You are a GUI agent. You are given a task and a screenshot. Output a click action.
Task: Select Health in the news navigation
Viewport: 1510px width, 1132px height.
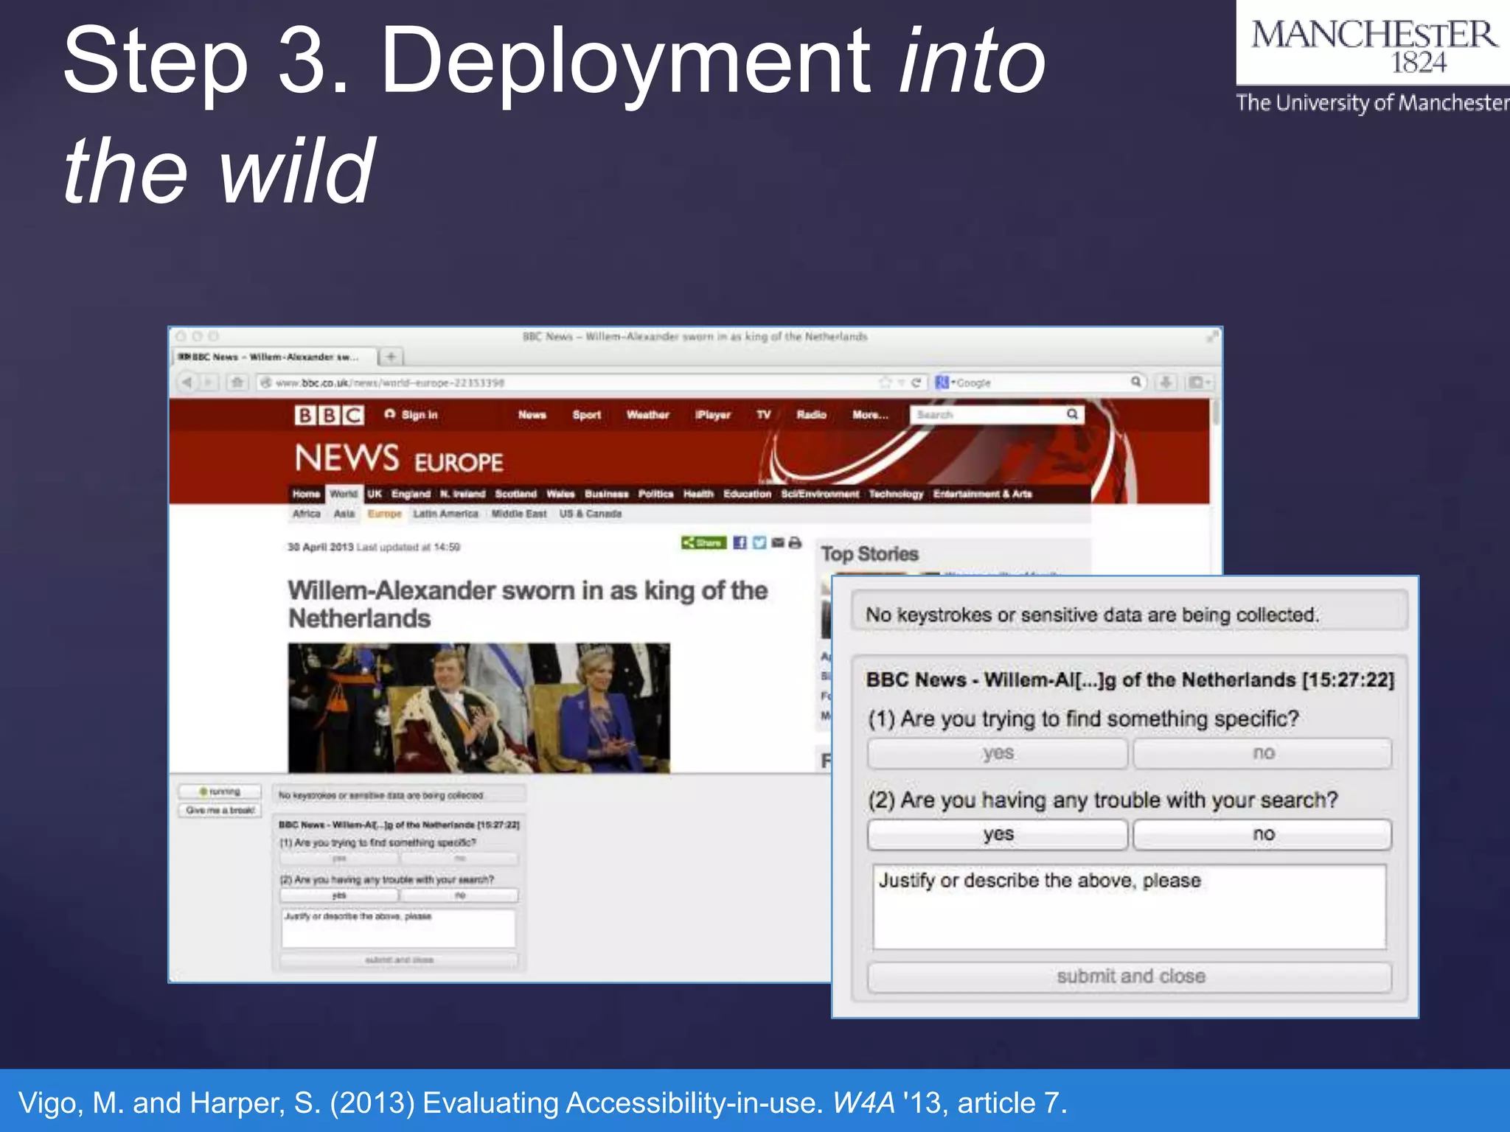698,494
